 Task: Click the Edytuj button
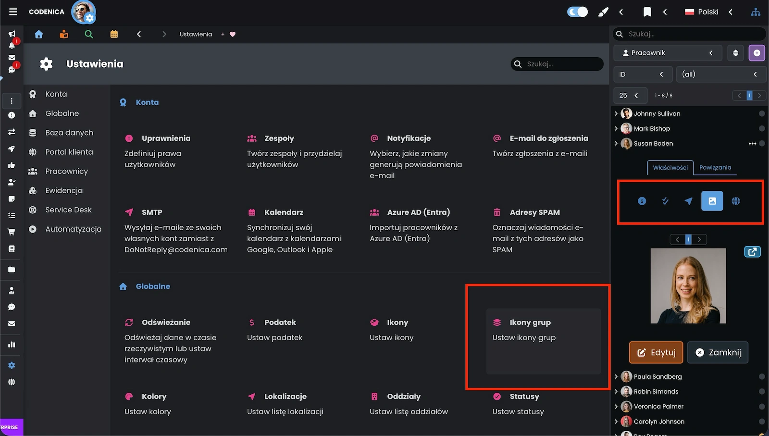point(656,352)
